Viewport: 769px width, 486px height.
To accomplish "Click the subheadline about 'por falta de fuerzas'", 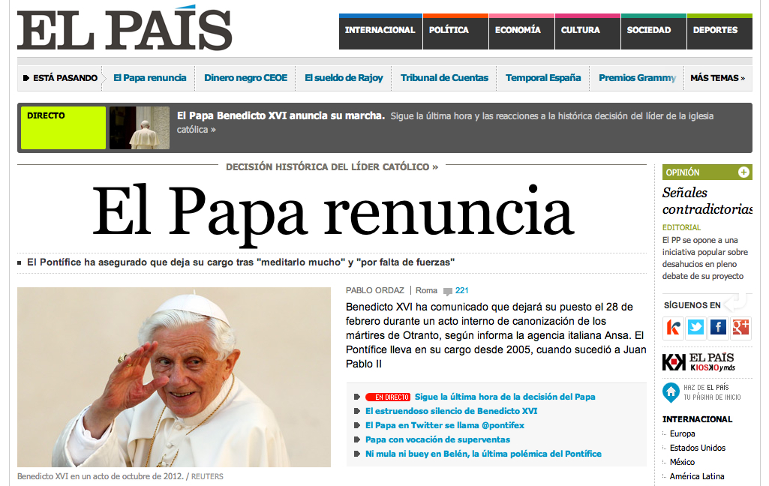I will click(x=241, y=262).
